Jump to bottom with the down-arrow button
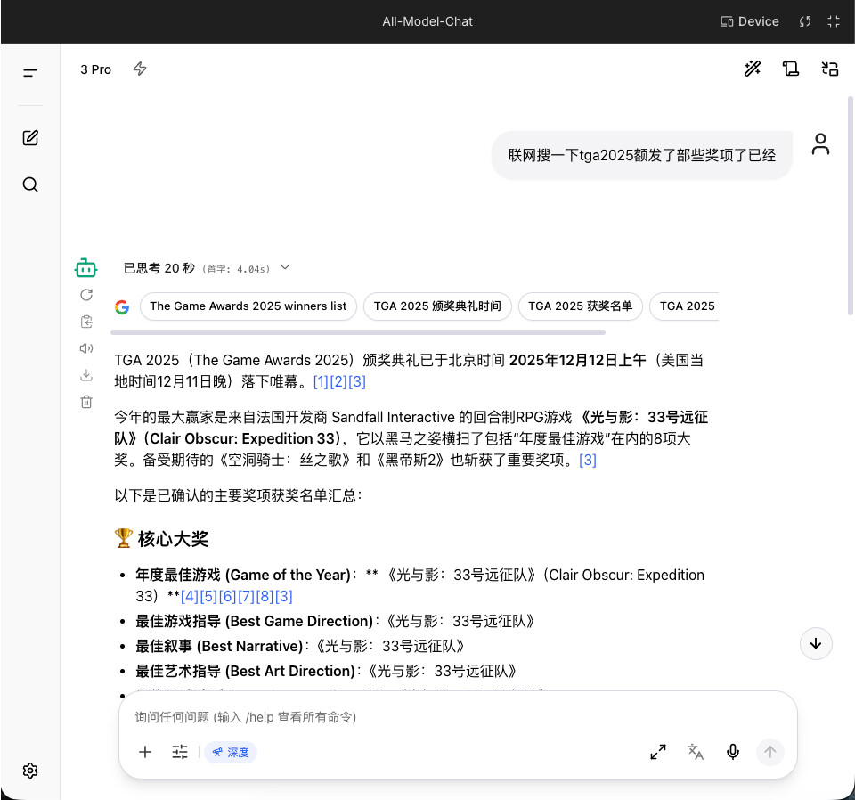This screenshot has height=800, width=855. (816, 643)
